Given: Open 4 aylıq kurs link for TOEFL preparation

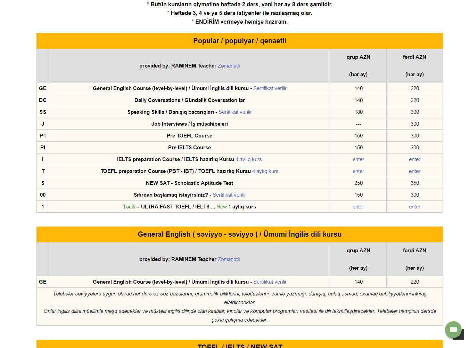Looking at the screenshot, I should point(265,171).
